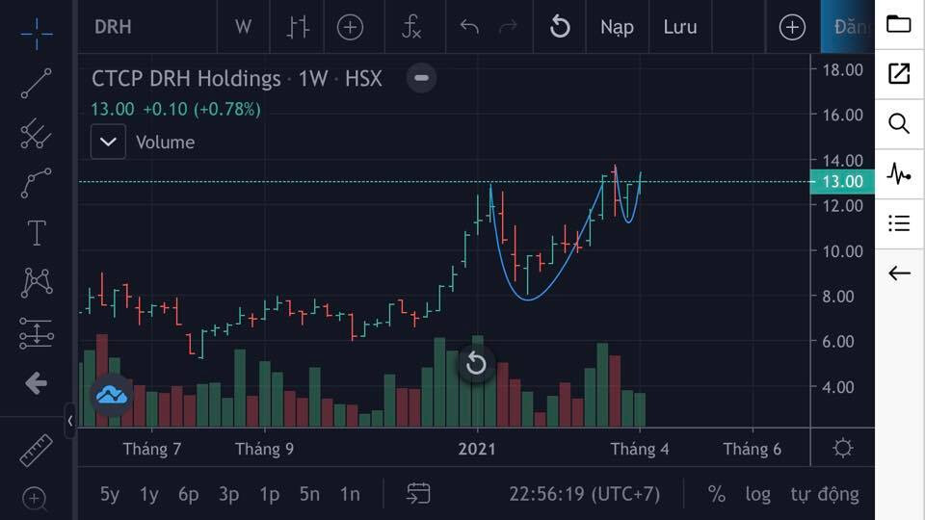The height and width of the screenshot is (520, 925).
Task: Click the current price 13.00 axis label
Action: coord(842,182)
